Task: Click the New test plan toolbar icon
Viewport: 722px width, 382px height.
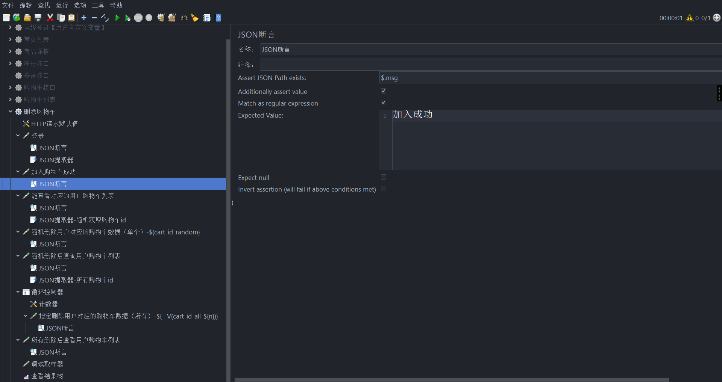Action: tap(6, 18)
